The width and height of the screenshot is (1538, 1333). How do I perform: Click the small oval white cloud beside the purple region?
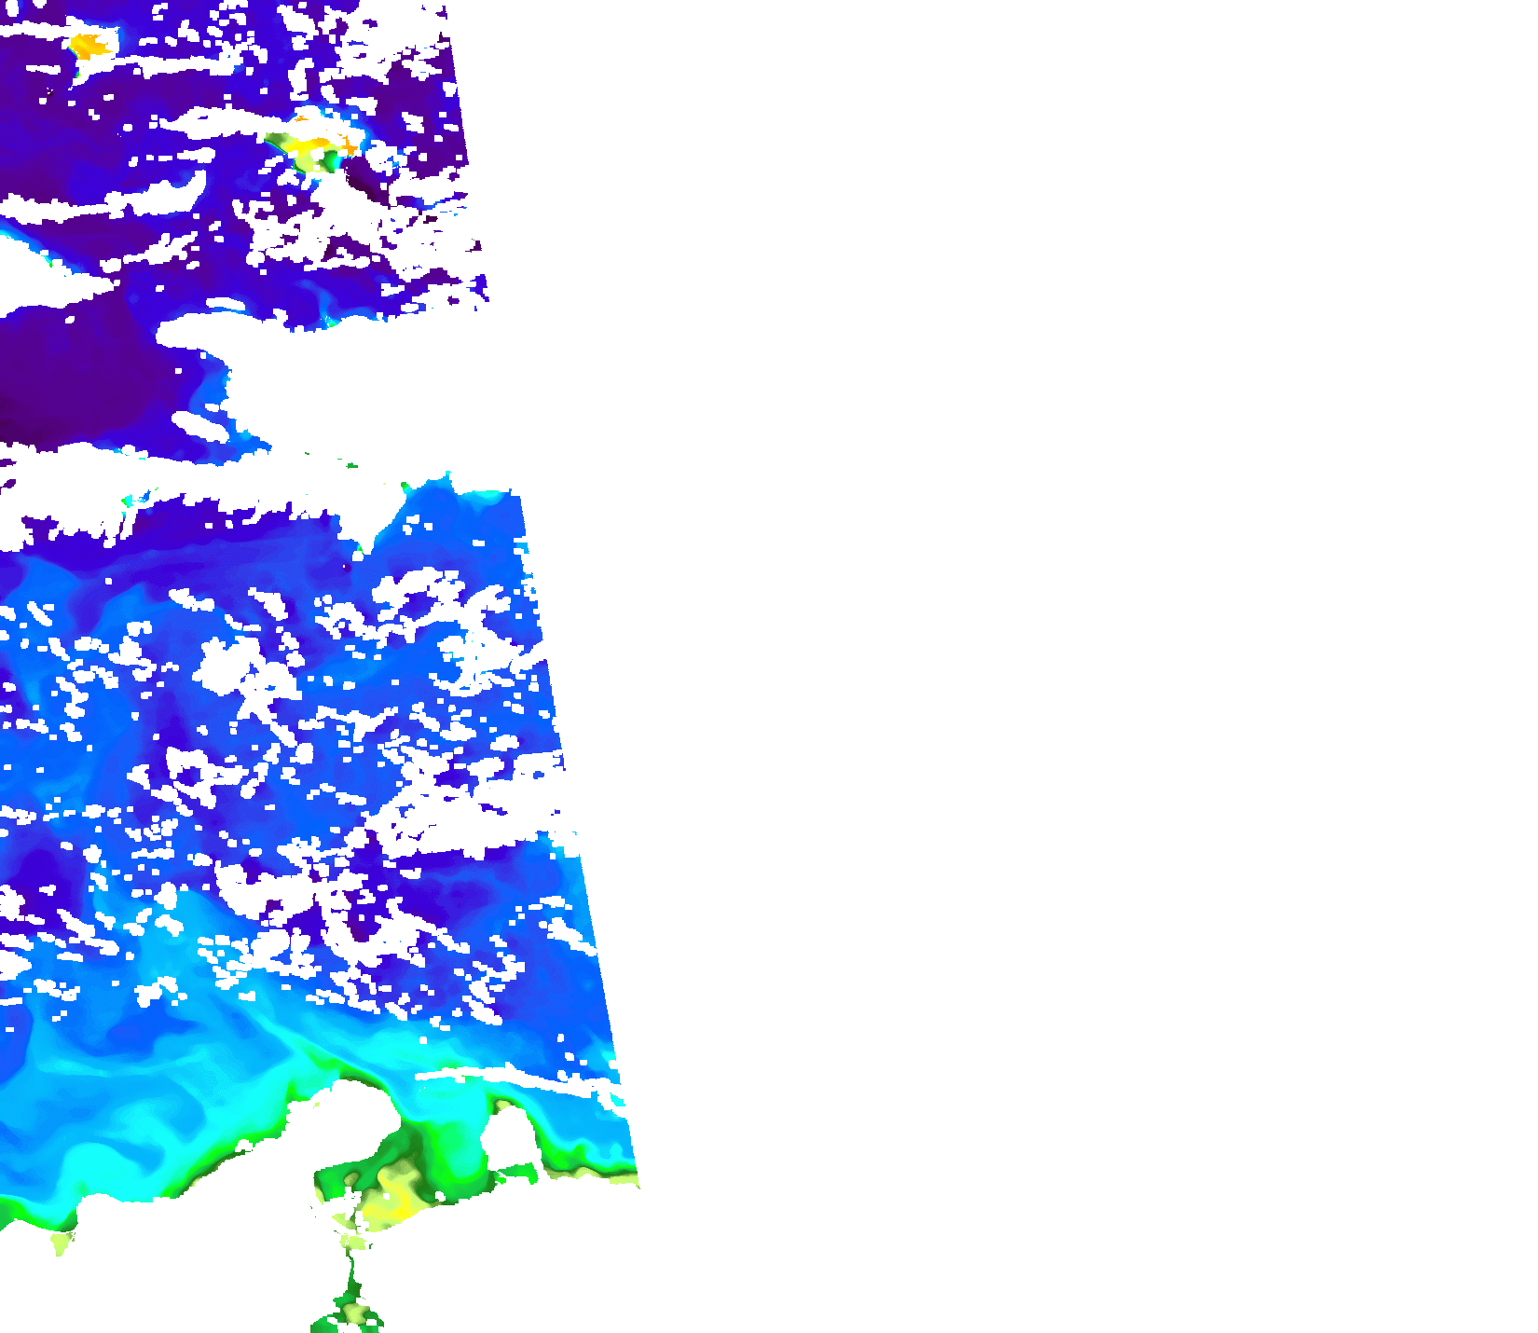[200, 427]
